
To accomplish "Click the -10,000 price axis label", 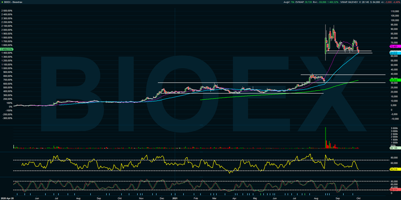I will (x=394, y=118).
